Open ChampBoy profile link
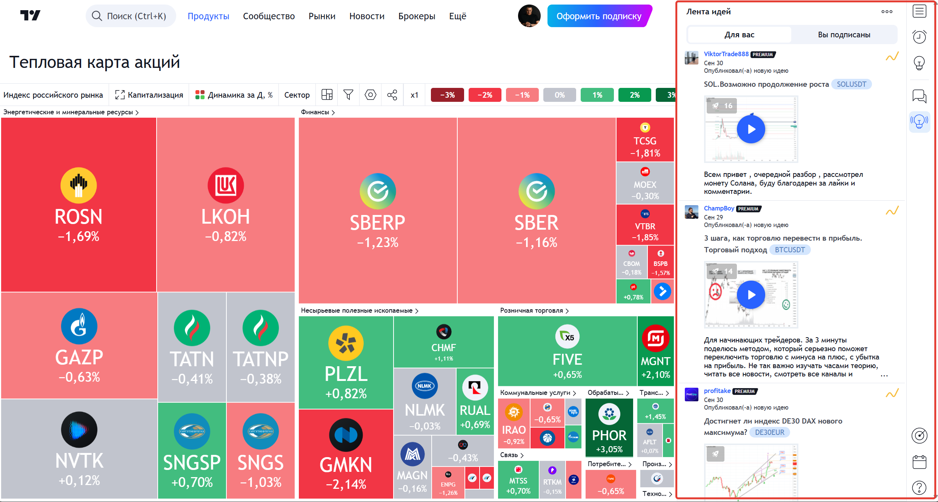 (x=719, y=208)
